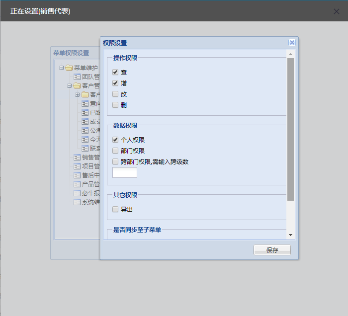Expand the 客户 subfolder node
Image resolution: width=348 pixels, height=316 pixels.
pyautogui.click(x=77, y=95)
